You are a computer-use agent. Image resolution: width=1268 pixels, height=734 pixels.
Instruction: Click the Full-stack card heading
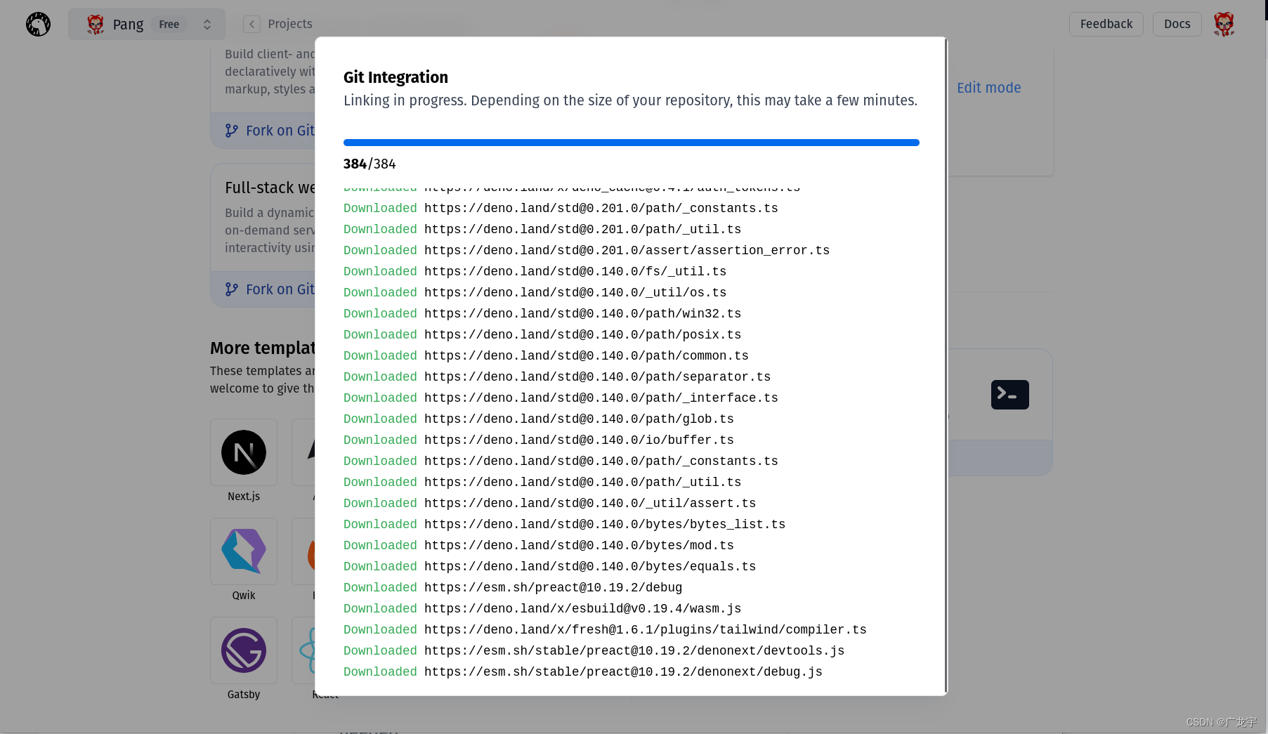click(270, 188)
